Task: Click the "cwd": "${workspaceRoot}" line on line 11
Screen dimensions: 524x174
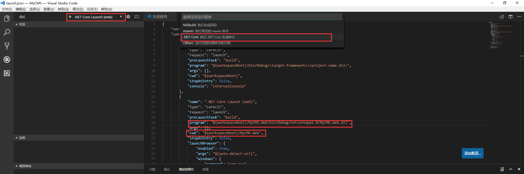Action: pyautogui.click(x=215, y=76)
